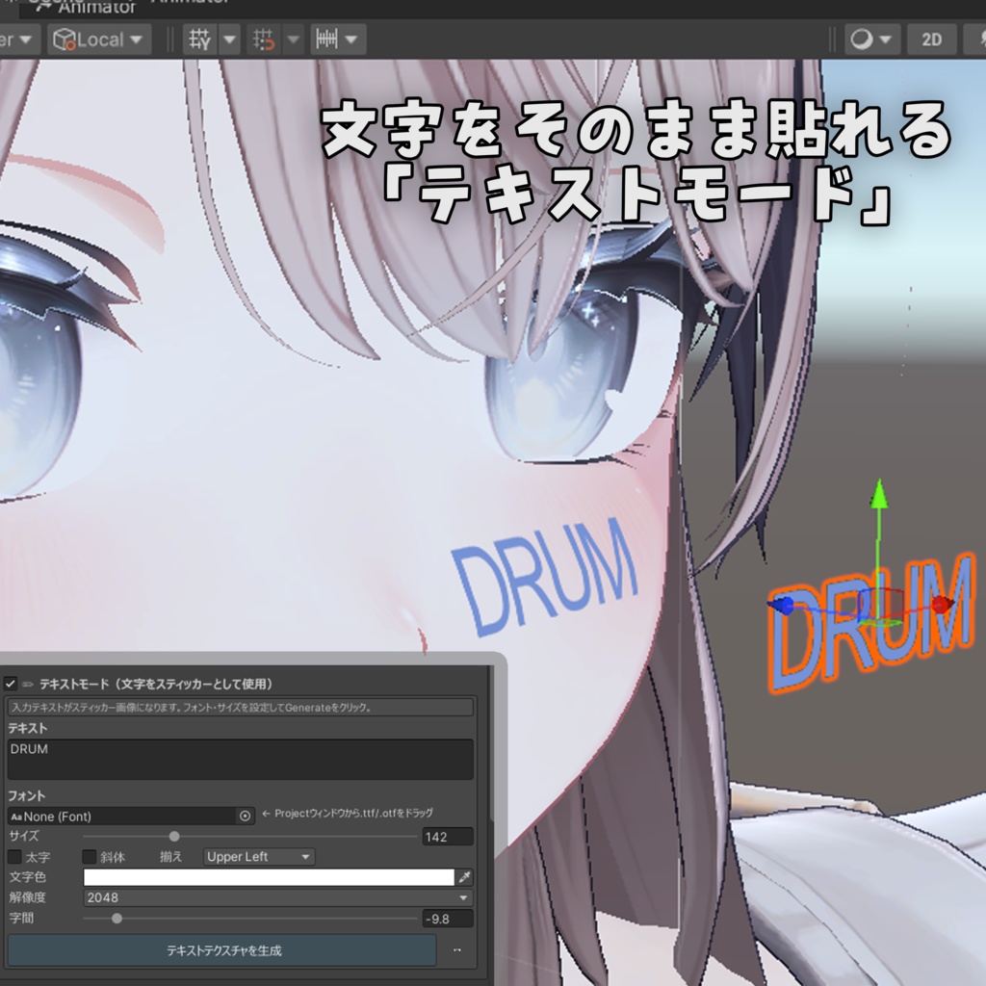Open the Upper Left alignment dropdown
The height and width of the screenshot is (986, 986).
point(259,857)
